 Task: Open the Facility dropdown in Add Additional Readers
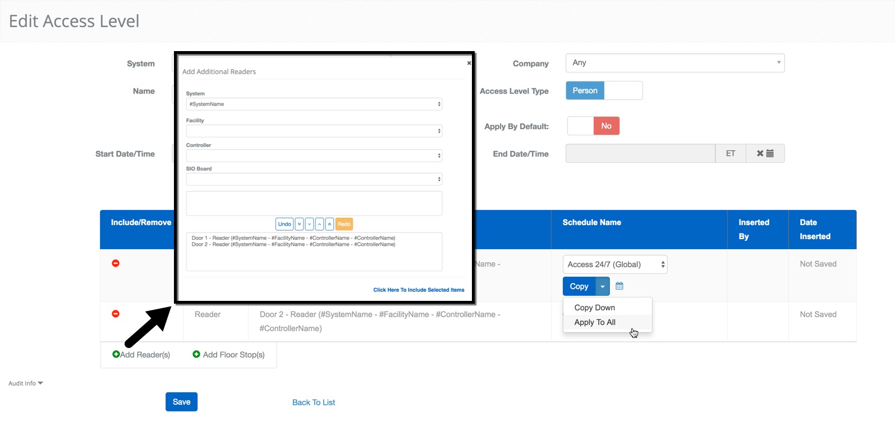(x=314, y=131)
